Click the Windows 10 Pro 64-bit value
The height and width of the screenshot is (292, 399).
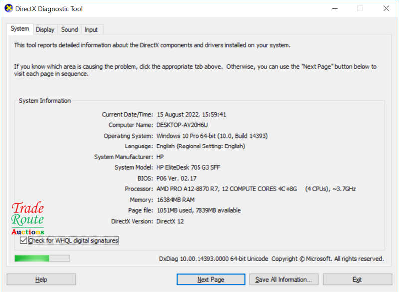pyautogui.click(x=212, y=136)
